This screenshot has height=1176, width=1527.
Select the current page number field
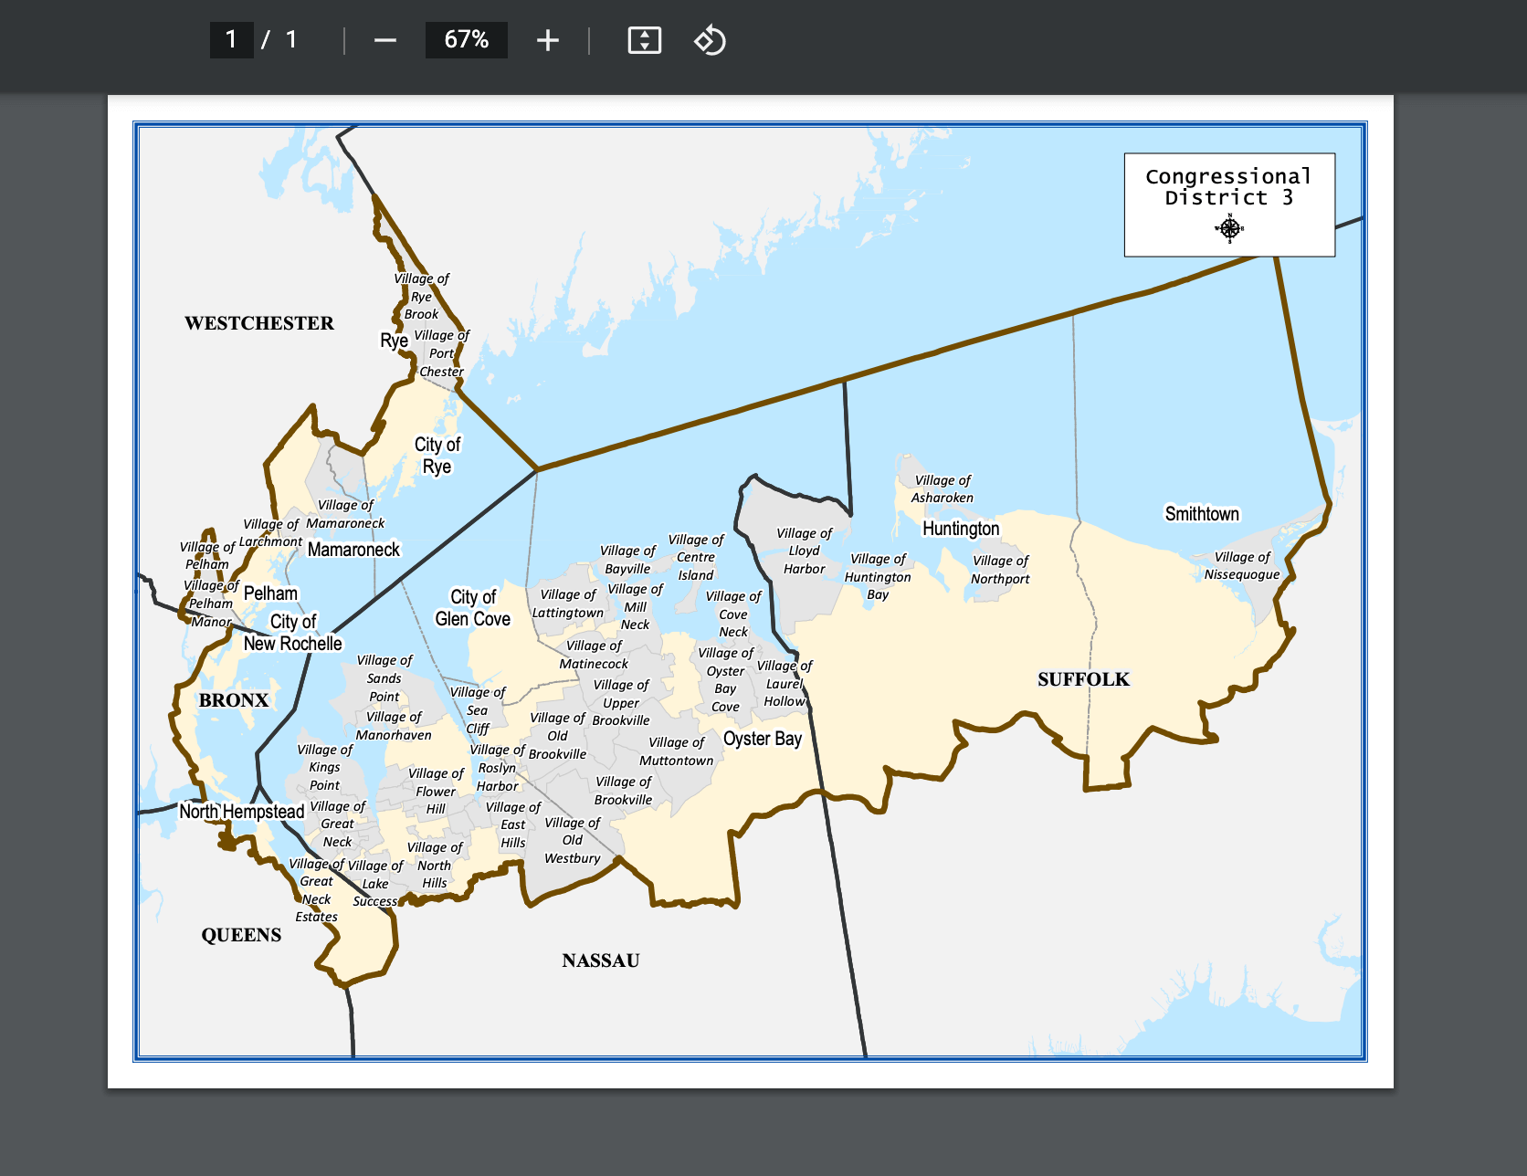tap(232, 40)
